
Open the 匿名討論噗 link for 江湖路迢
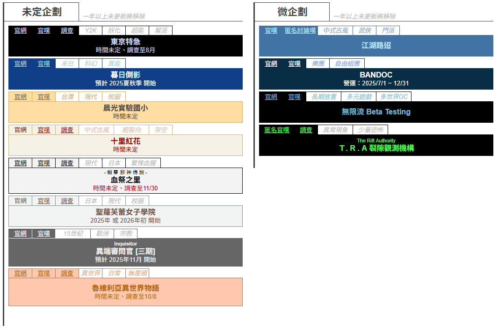pyautogui.click(x=300, y=31)
